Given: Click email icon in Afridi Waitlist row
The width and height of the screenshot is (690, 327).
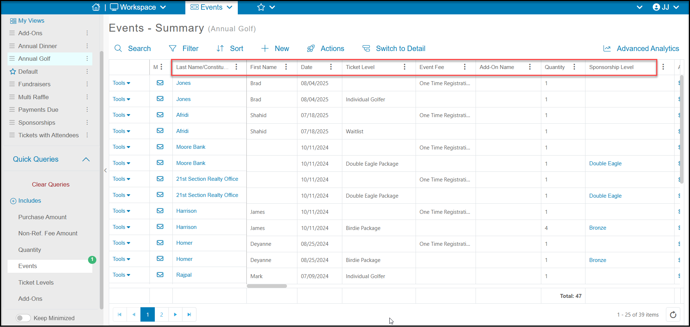Looking at the screenshot, I should (x=160, y=131).
